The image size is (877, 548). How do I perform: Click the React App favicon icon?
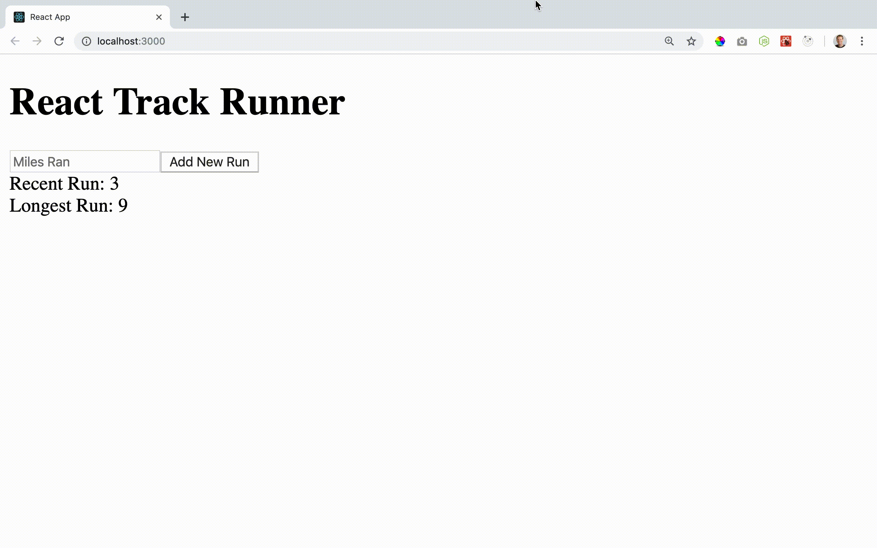point(19,17)
